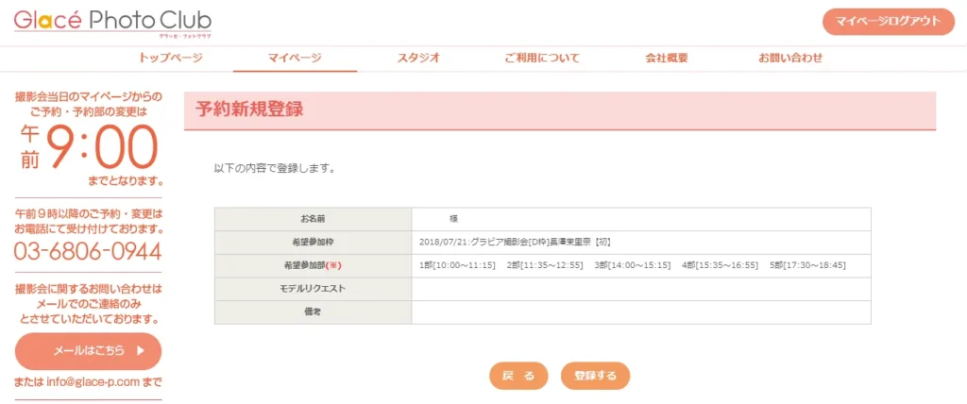Click the 5部[17:30～18:45] time slot text

tap(807, 265)
